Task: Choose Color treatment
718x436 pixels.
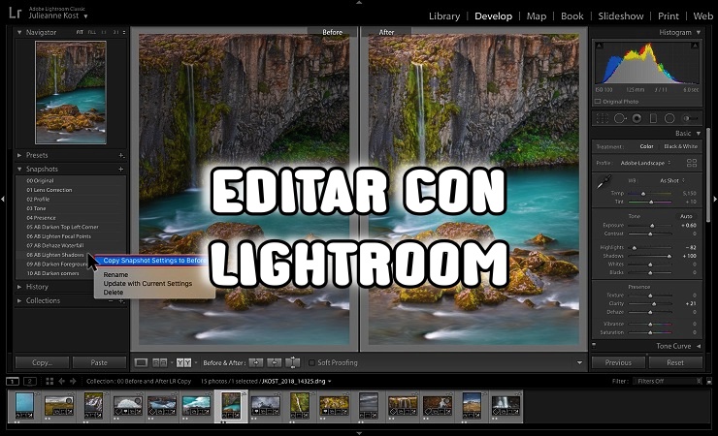Action: click(x=646, y=146)
